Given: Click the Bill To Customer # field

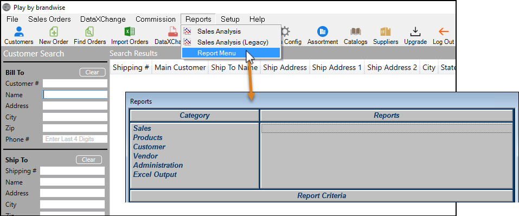Looking at the screenshot, I should coord(75,84).
